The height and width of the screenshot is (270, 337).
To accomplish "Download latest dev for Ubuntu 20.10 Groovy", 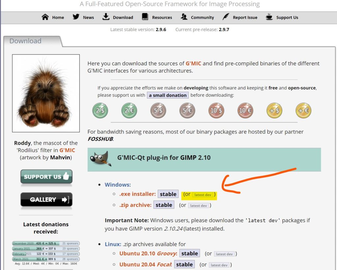I will [224, 254].
